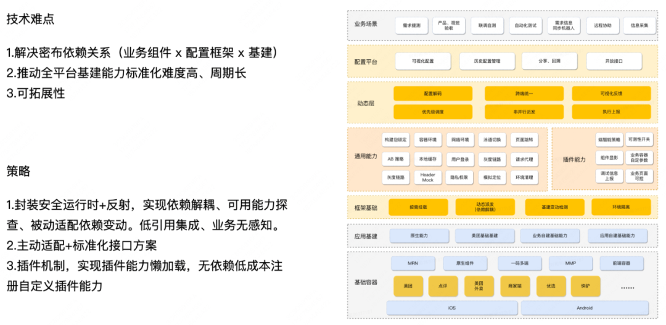
Task: Click the Header Mock box
Action: [x=428, y=177]
